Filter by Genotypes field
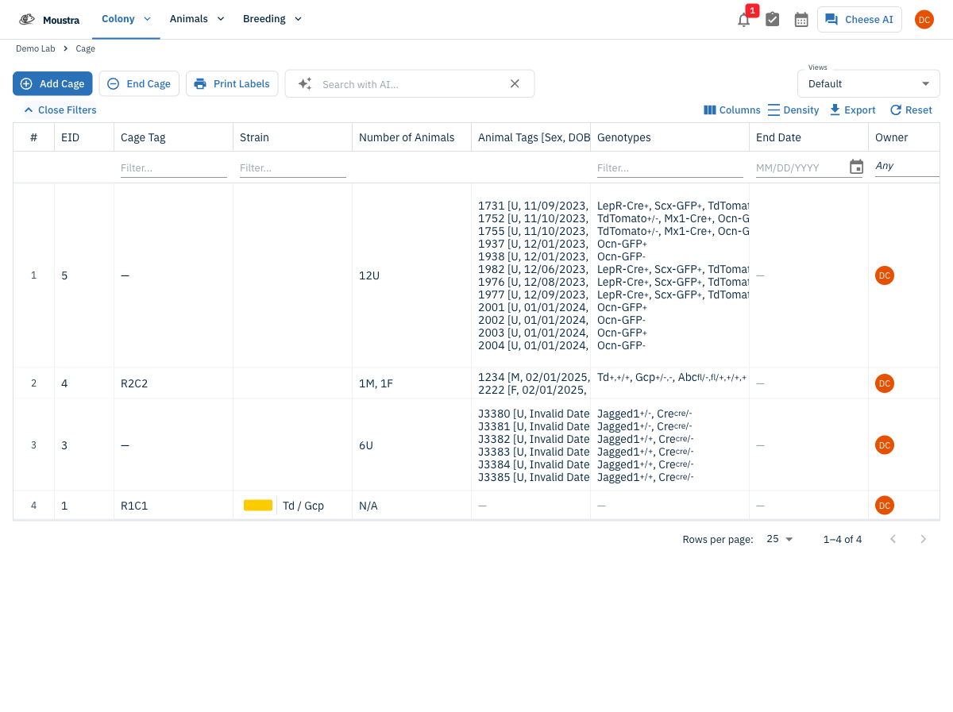Screen dimensions: 953x712 [x=670, y=168]
